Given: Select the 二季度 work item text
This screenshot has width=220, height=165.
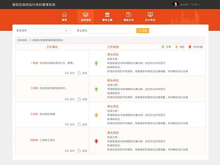Looking at the screenshot, I should coord(48,88).
